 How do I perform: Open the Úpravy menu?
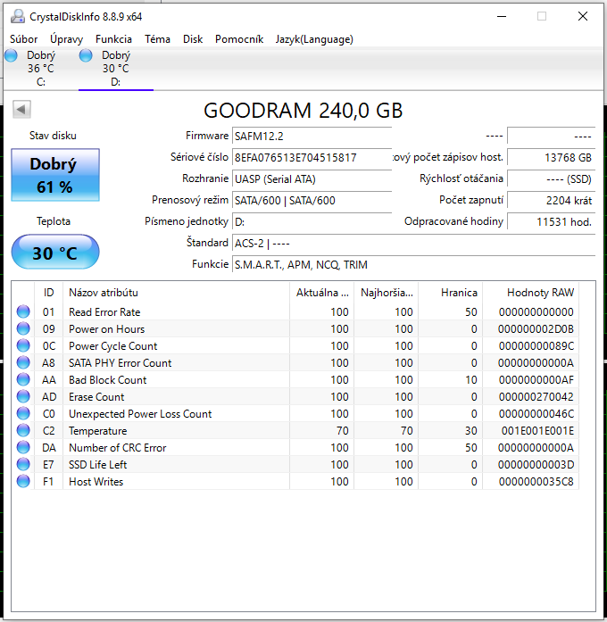pyautogui.click(x=66, y=39)
